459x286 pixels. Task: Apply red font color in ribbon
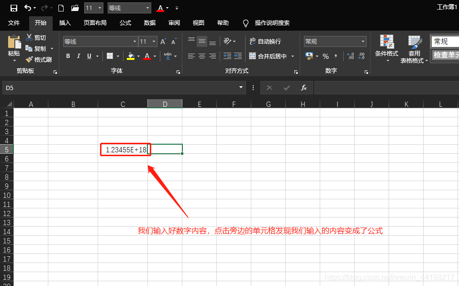pos(147,56)
